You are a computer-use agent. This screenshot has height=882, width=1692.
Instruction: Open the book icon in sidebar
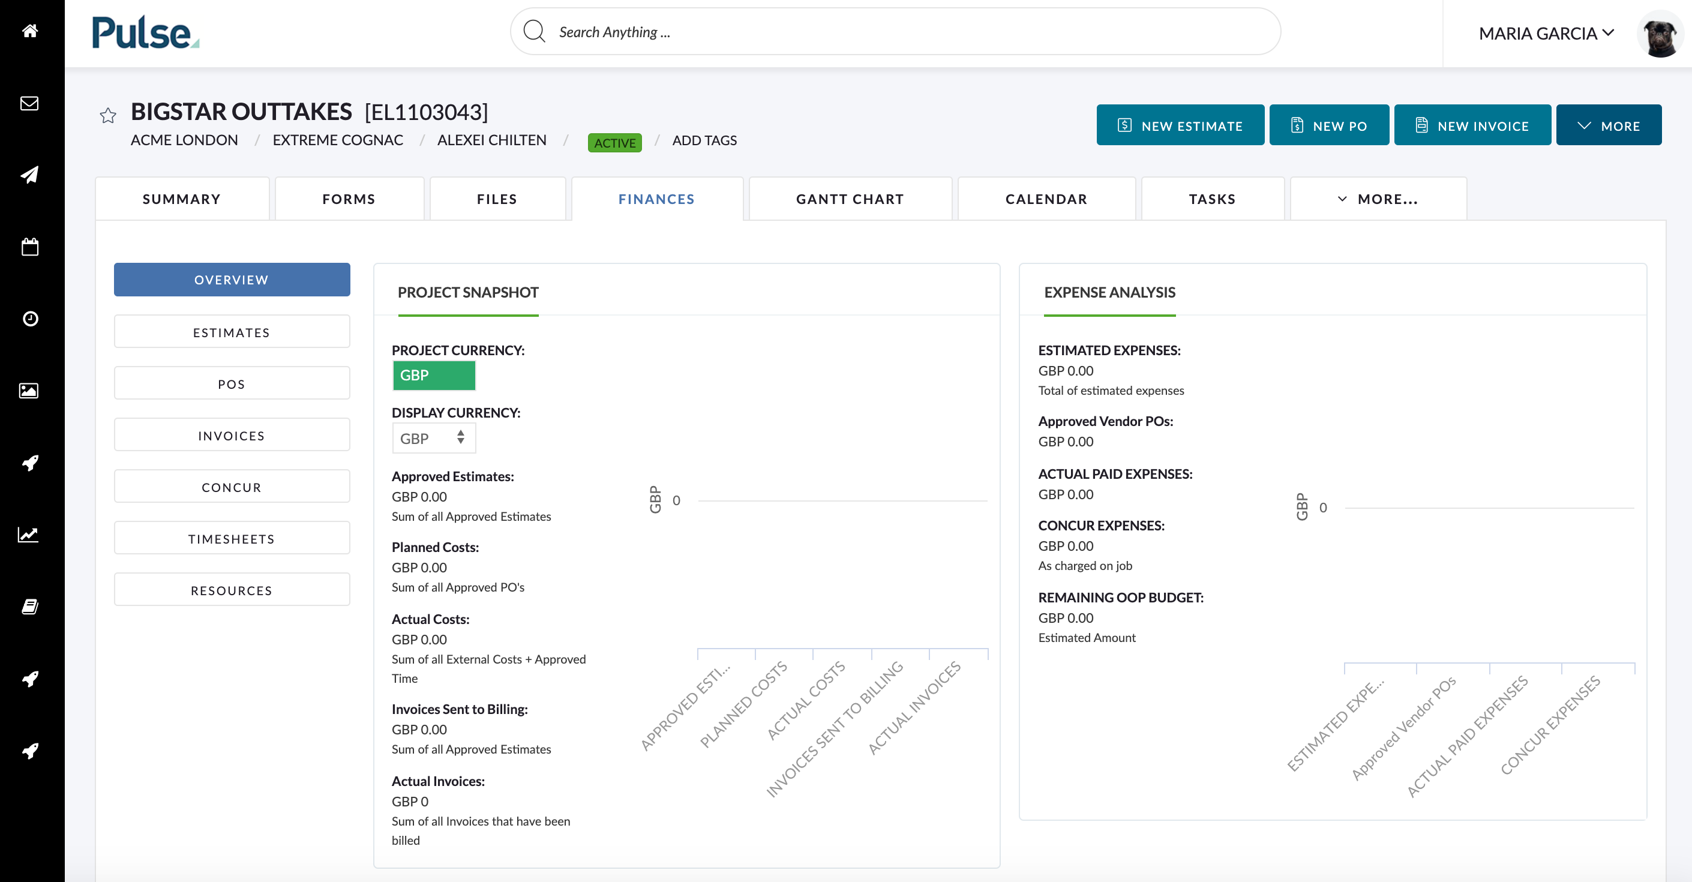pos(30,606)
